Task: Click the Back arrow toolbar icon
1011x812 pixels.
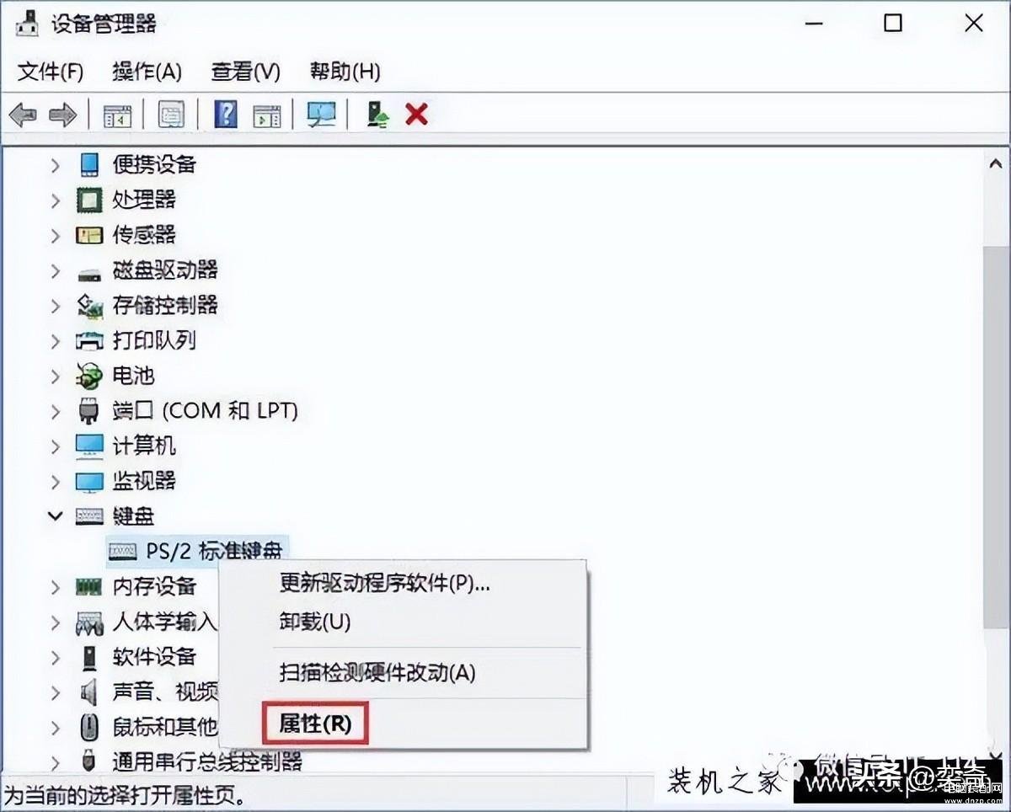Action: click(23, 115)
